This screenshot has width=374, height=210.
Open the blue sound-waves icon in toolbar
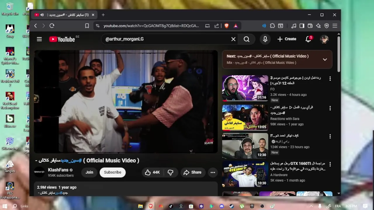264,26
